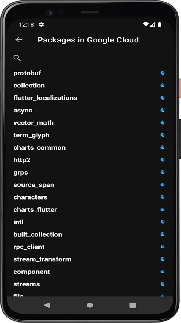The height and width of the screenshot is (323, 181).
Task: Tap the Dart icon beside streams
Action: click(x=162, y=284)
